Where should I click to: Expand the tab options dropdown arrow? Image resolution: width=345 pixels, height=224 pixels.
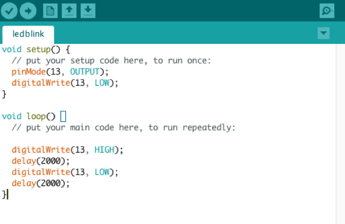(x=324, y=33)
